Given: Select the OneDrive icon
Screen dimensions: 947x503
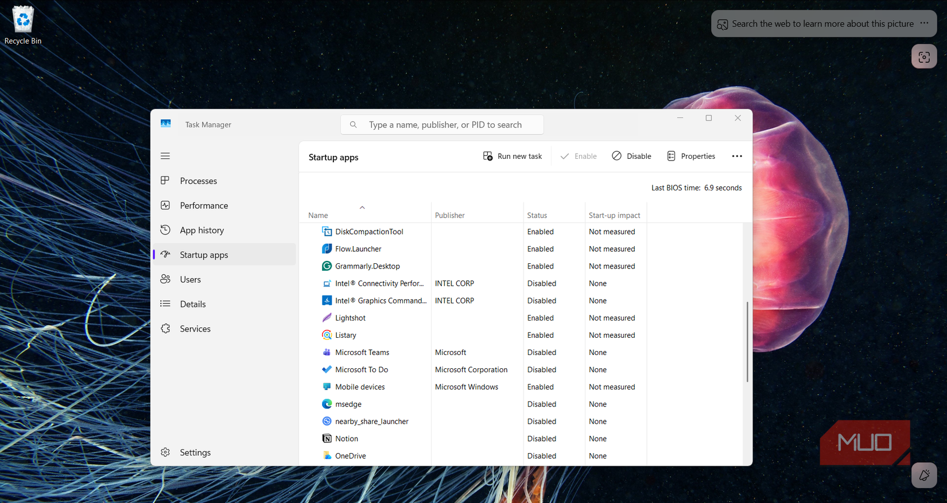Looking at the screenshot, I should (x=327, y=455).
